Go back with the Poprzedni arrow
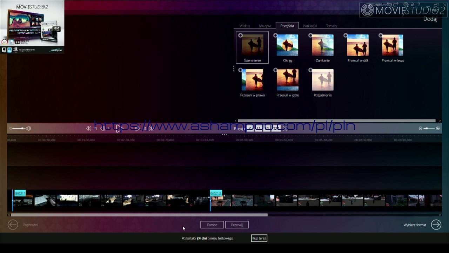This screenshot has width=449, height=253. coord(13,225)
